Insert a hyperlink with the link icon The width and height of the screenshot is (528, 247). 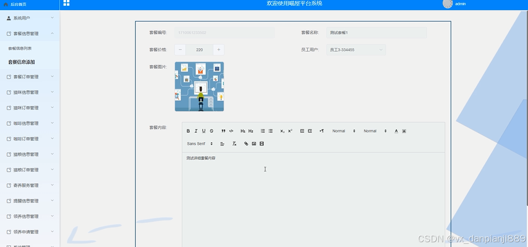pos(246,144)
